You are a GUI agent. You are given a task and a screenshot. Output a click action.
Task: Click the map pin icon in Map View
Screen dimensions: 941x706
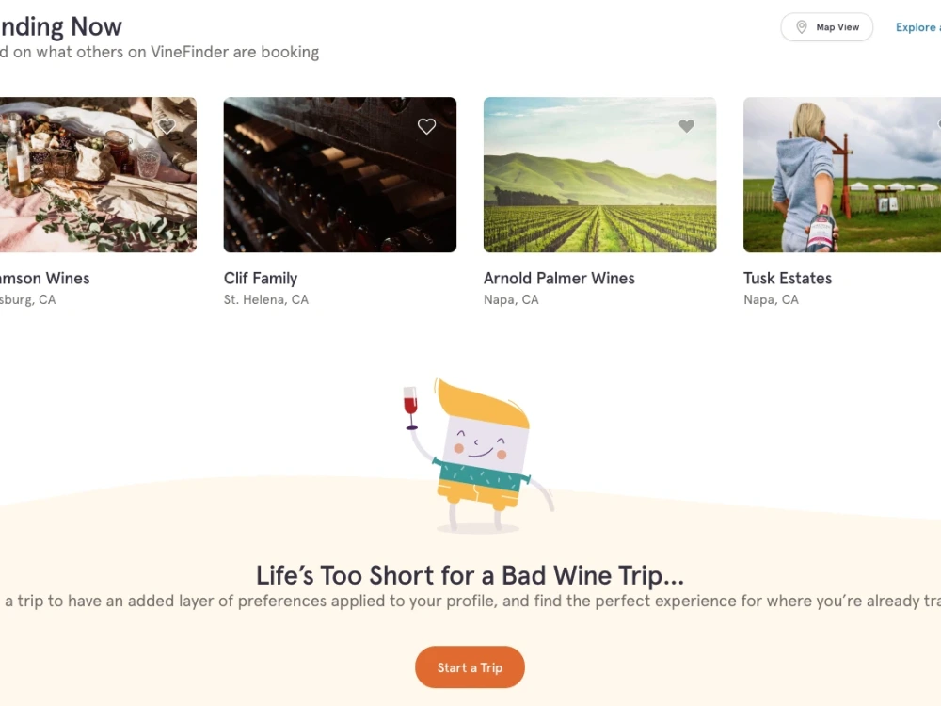click(801, 27)
